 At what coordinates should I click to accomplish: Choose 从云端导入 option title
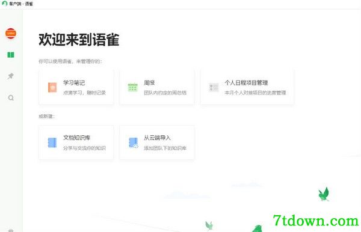pyautogui.click(x=157, y=138)
